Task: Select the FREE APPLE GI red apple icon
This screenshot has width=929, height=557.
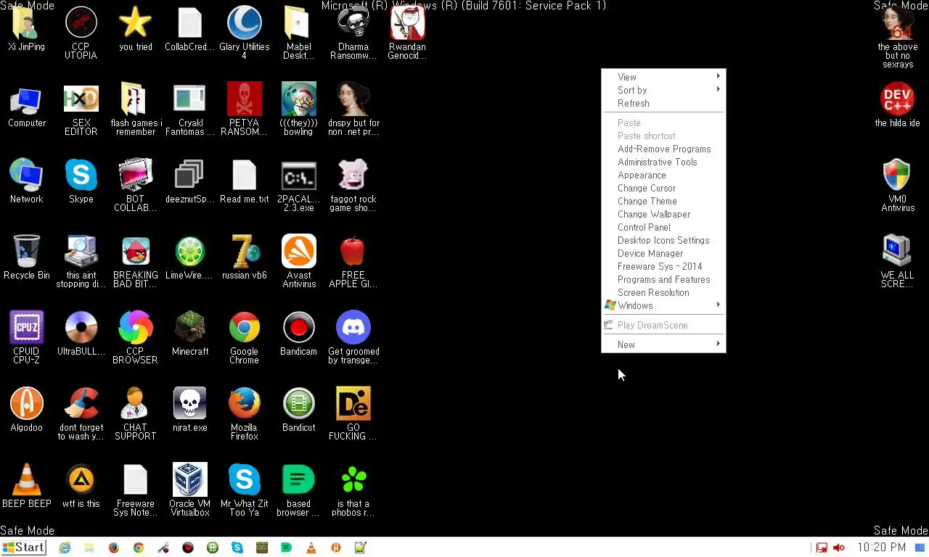Action: coord(353,261)
